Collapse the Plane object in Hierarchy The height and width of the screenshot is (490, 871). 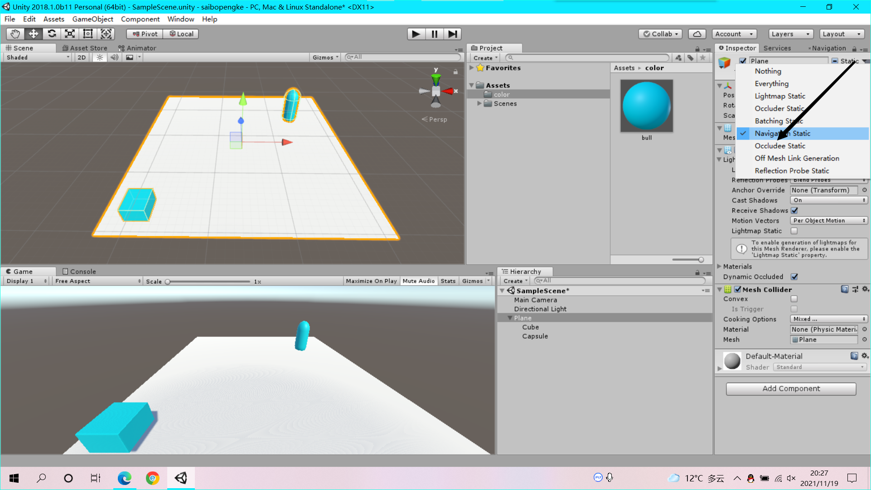(510, 317)
